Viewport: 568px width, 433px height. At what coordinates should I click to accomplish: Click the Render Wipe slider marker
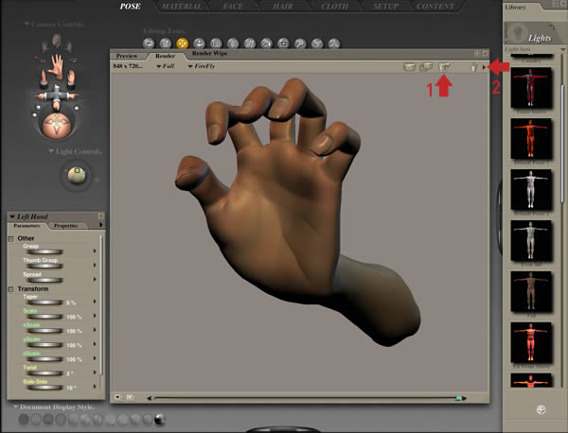coord(458,398)
